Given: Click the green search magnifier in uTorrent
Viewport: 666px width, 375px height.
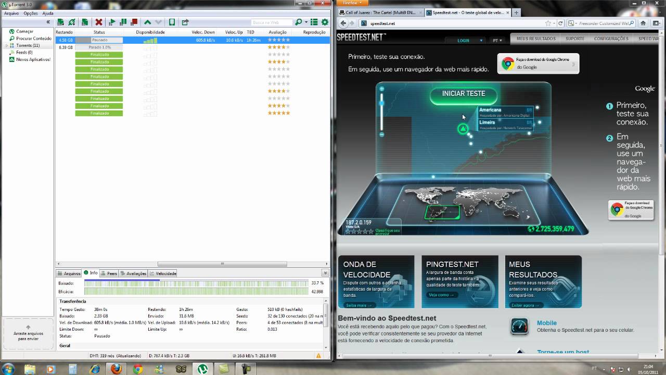Looking at the screenshot, I should 298,22.
